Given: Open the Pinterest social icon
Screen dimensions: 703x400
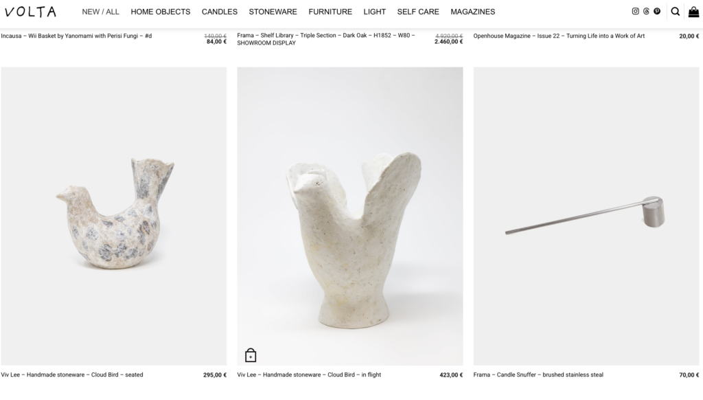Looking at the screenshot, I should (657, 11).
